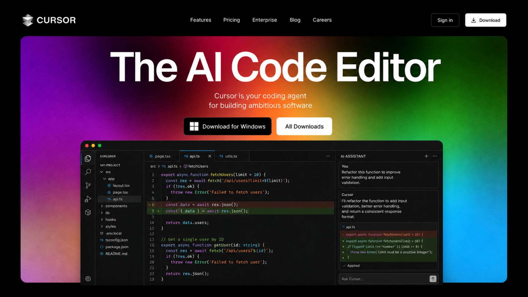Image resolution: width=528 pixels, height=297 pixels.
Task: Click the download arrow icon in header
Action: (474, 20)
